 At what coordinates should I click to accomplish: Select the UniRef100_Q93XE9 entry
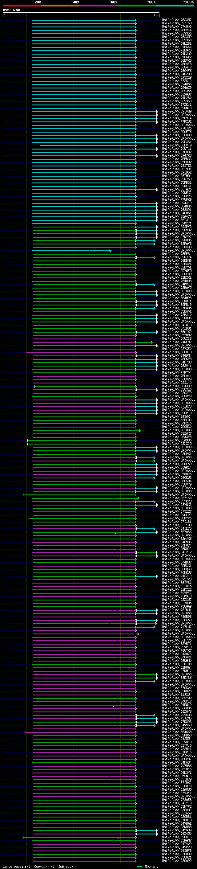[x=177, y=78]
